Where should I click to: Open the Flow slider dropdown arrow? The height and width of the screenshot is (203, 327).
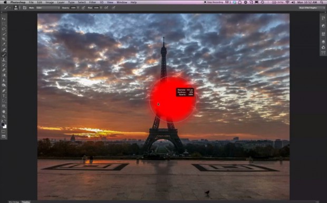(101, 8)
